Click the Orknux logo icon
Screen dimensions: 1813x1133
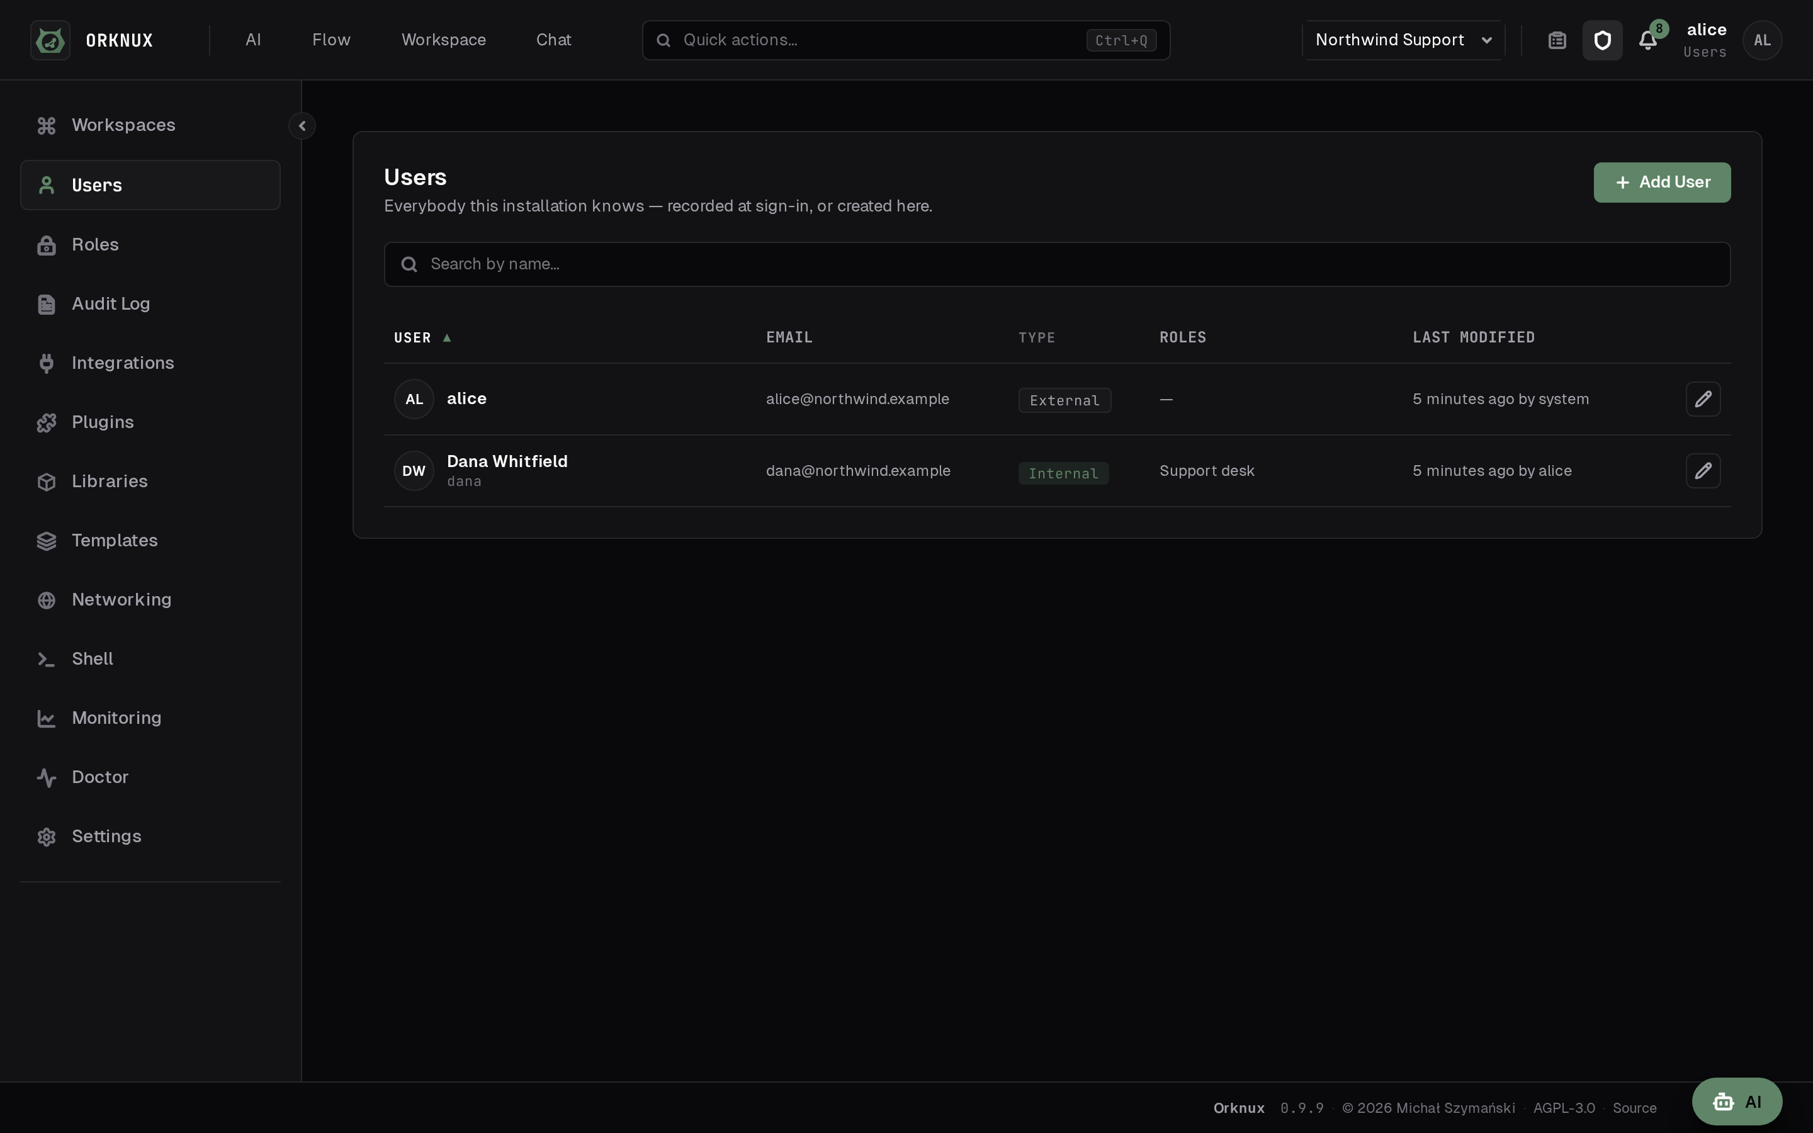(x=50, y=40)
